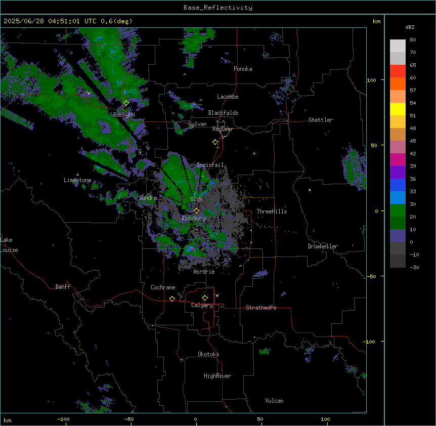Select the Limestone label
The image size is (436, 426).
(x=77, y=180)
